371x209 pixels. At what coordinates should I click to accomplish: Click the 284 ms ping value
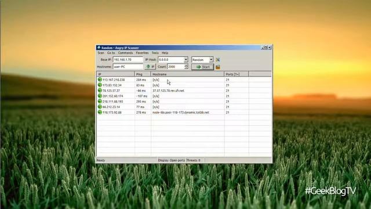141,80
